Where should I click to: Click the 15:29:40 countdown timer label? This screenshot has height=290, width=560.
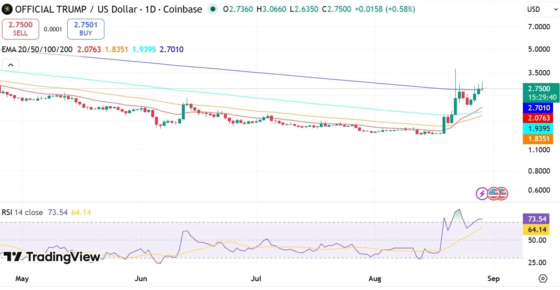click(542, 97)
